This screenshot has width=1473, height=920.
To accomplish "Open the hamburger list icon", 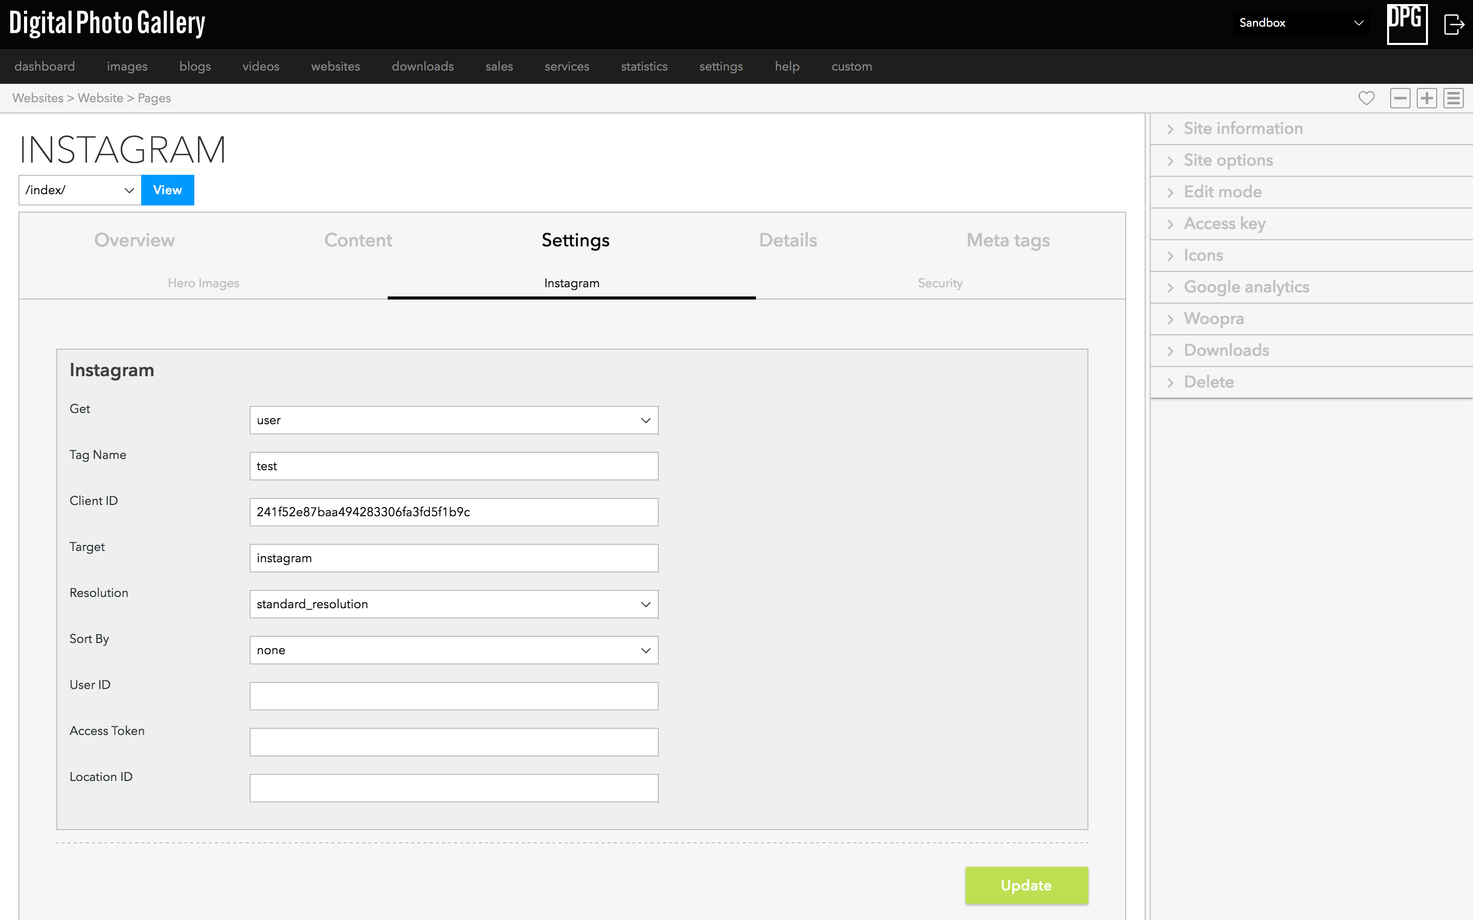I will click(1454, 98).
